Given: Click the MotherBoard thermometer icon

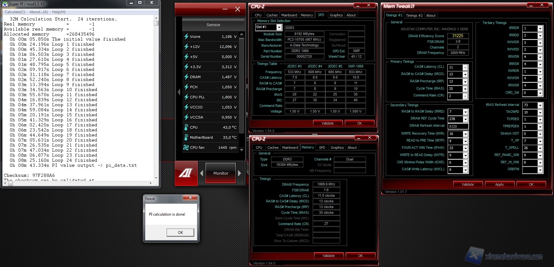Looking at the screenshot, I should coord(186,137).
